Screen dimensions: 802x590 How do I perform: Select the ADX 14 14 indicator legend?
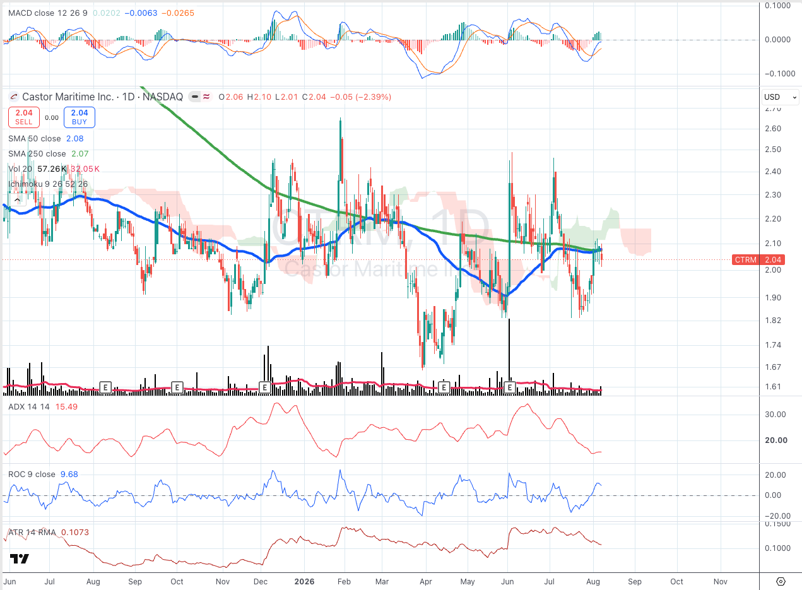(43, 407)
